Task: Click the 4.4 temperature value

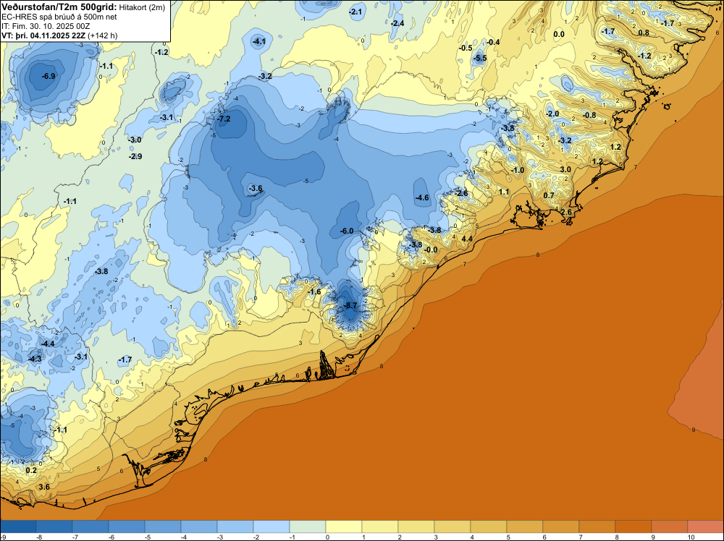Action: [467, 239]
